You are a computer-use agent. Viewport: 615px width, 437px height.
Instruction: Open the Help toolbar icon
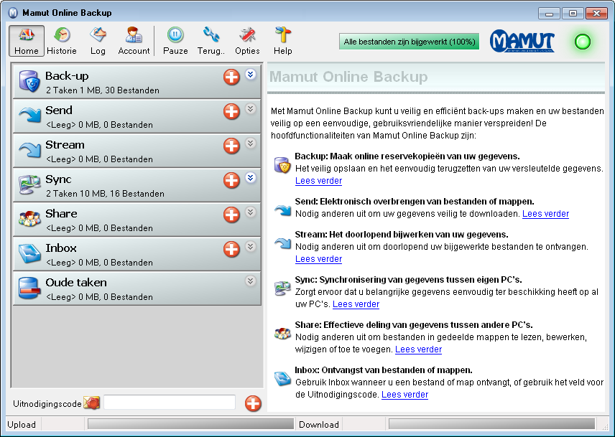click(x=283, y=35)
